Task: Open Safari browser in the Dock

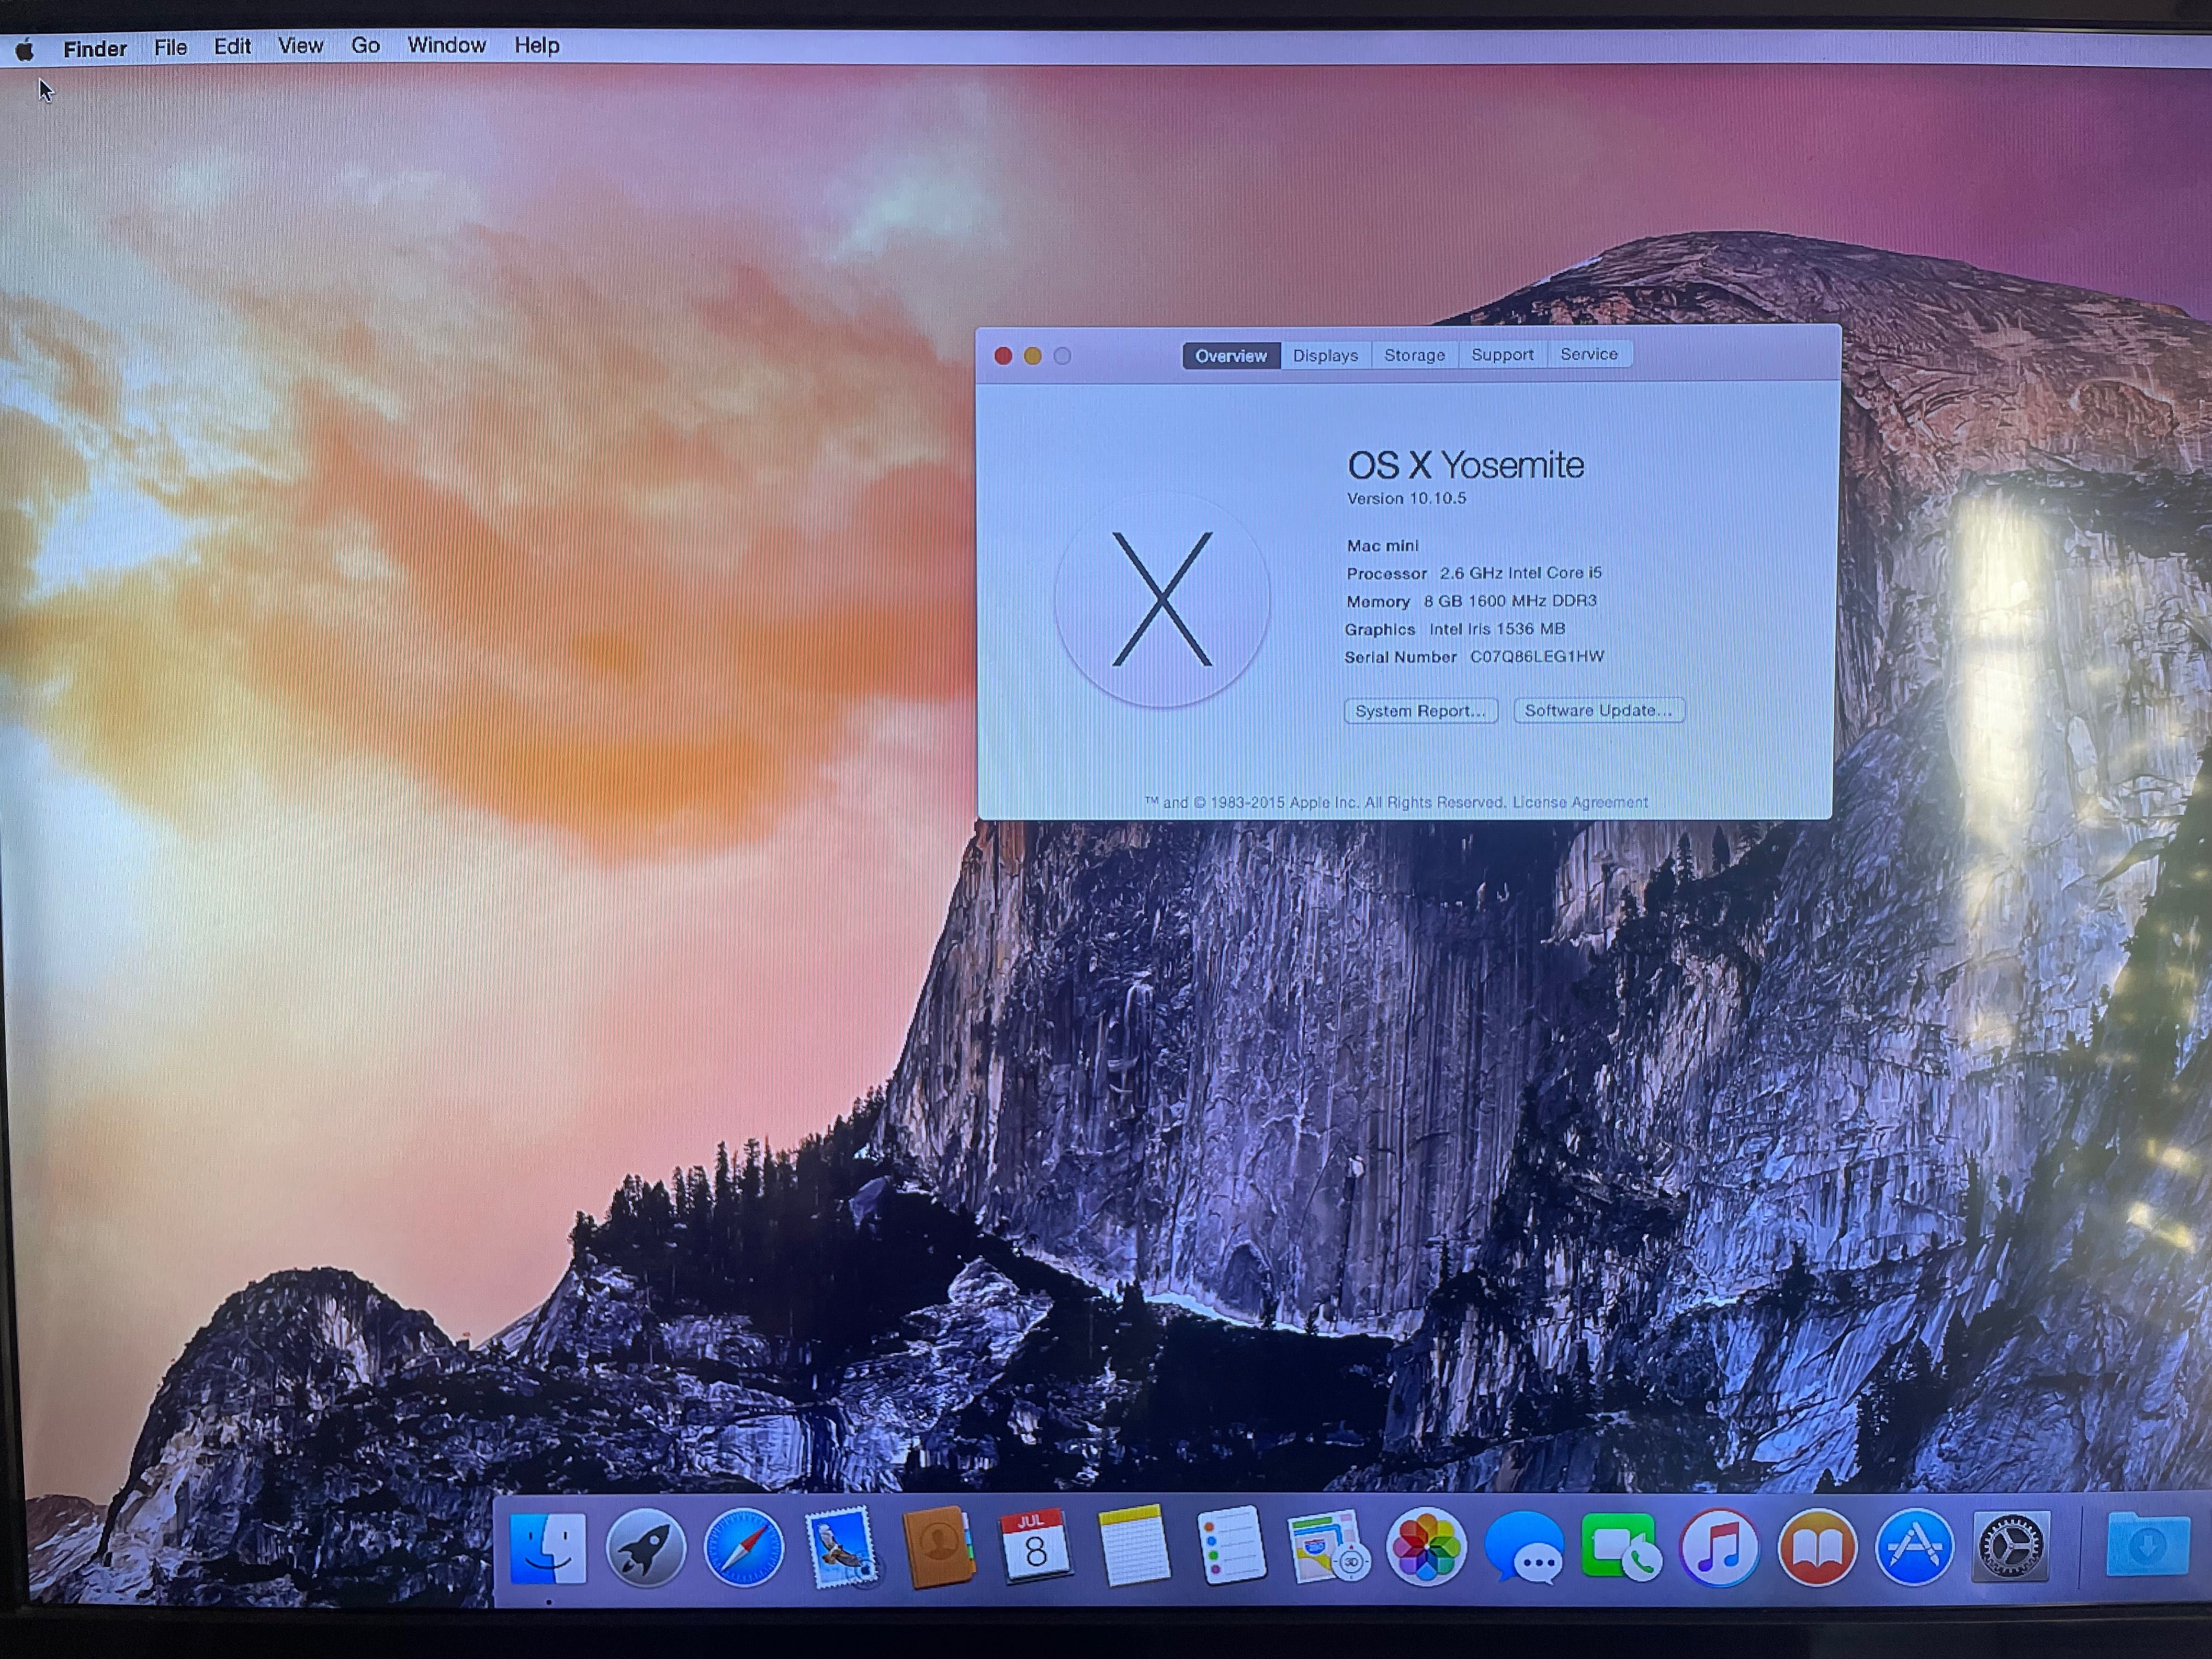Action: click(x=743, y=1548)
